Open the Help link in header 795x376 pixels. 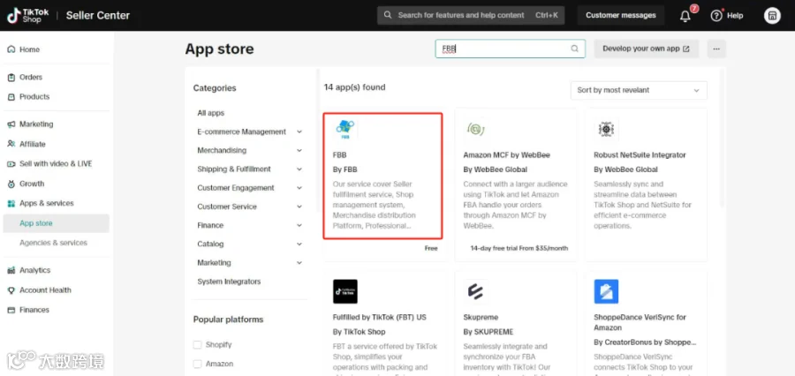click(x=735, y=16)
